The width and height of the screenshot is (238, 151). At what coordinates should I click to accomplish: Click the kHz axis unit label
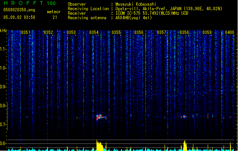[x=3, y=31]
